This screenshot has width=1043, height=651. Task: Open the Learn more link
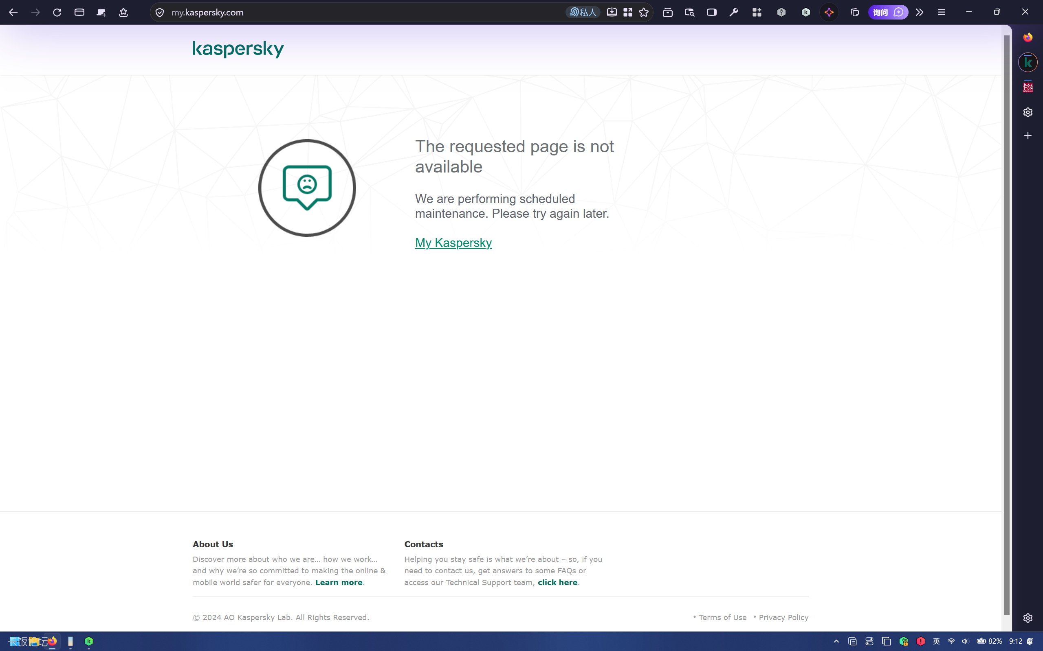[x=339, y=582]
